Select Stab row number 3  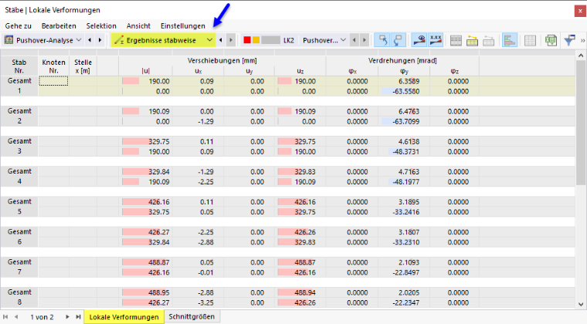[x=19, y=151]
